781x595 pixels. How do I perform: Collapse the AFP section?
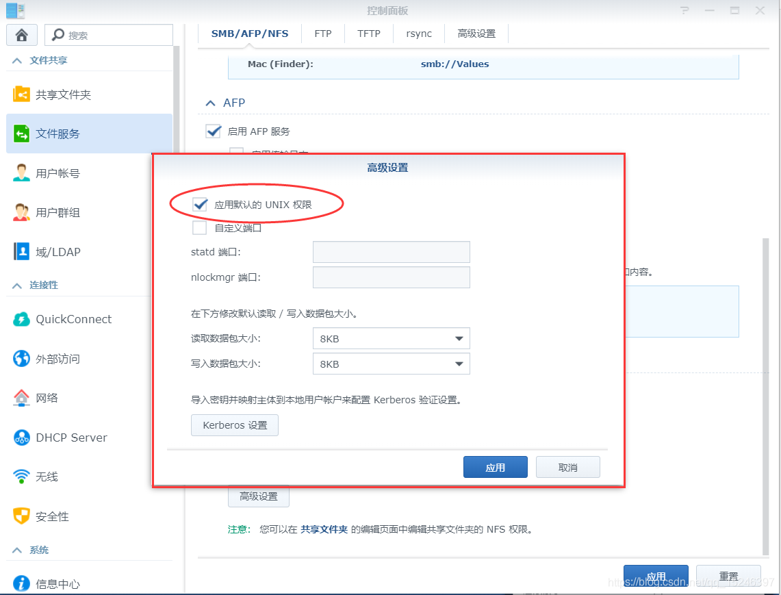click(211, 103)
